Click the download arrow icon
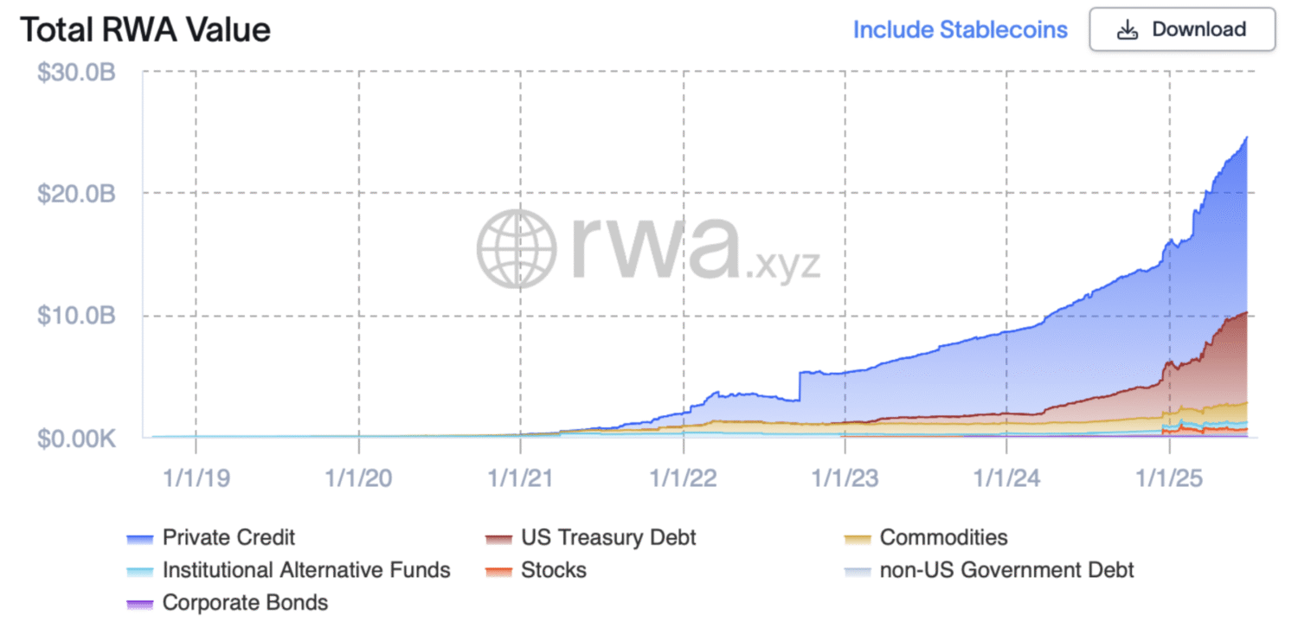This screenshot has width=1298, height=628. point(1128,29)
